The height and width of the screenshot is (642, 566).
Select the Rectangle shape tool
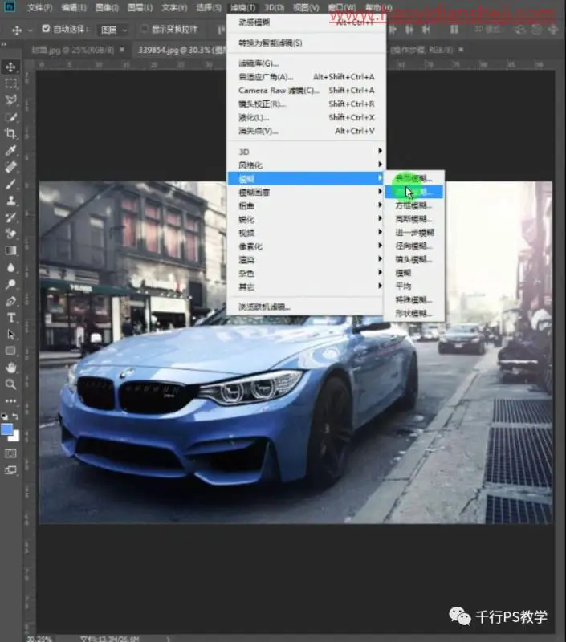click(x=11, y=351)
